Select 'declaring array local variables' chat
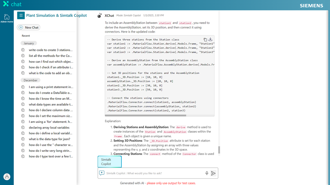The image size is (330, 185). pyautogui.click(x=49, y=128)
